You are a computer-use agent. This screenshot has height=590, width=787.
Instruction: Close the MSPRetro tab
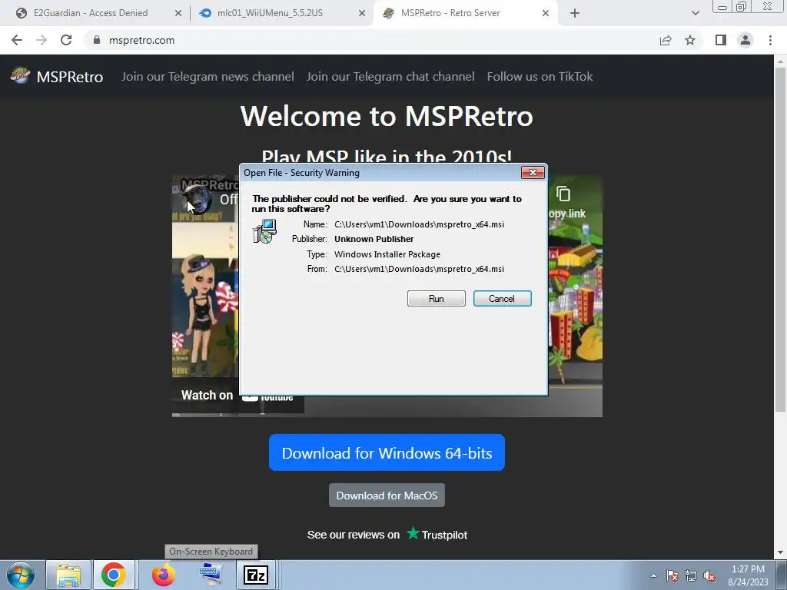pos(546,14)
